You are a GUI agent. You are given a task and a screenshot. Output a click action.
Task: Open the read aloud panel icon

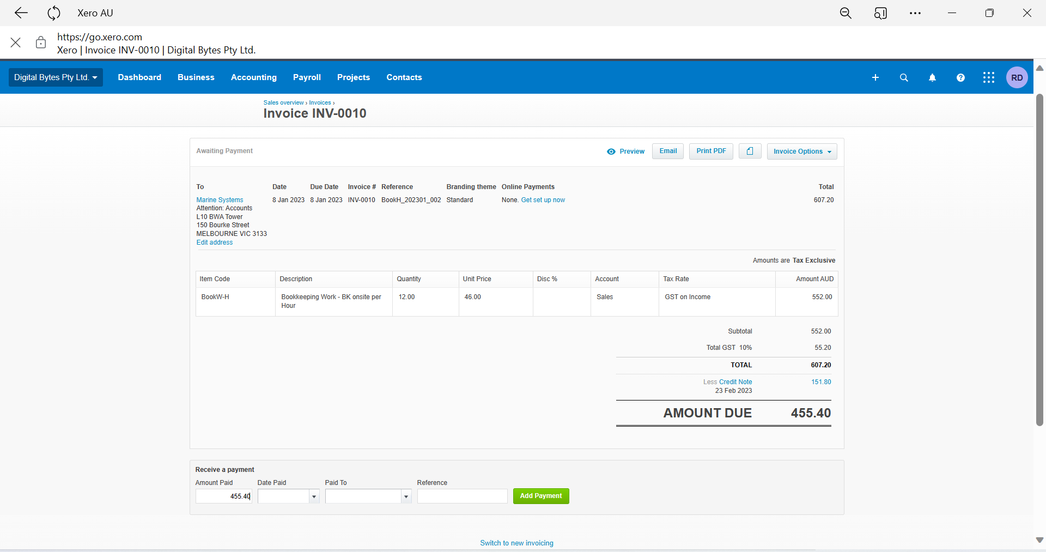coord(880,13)
